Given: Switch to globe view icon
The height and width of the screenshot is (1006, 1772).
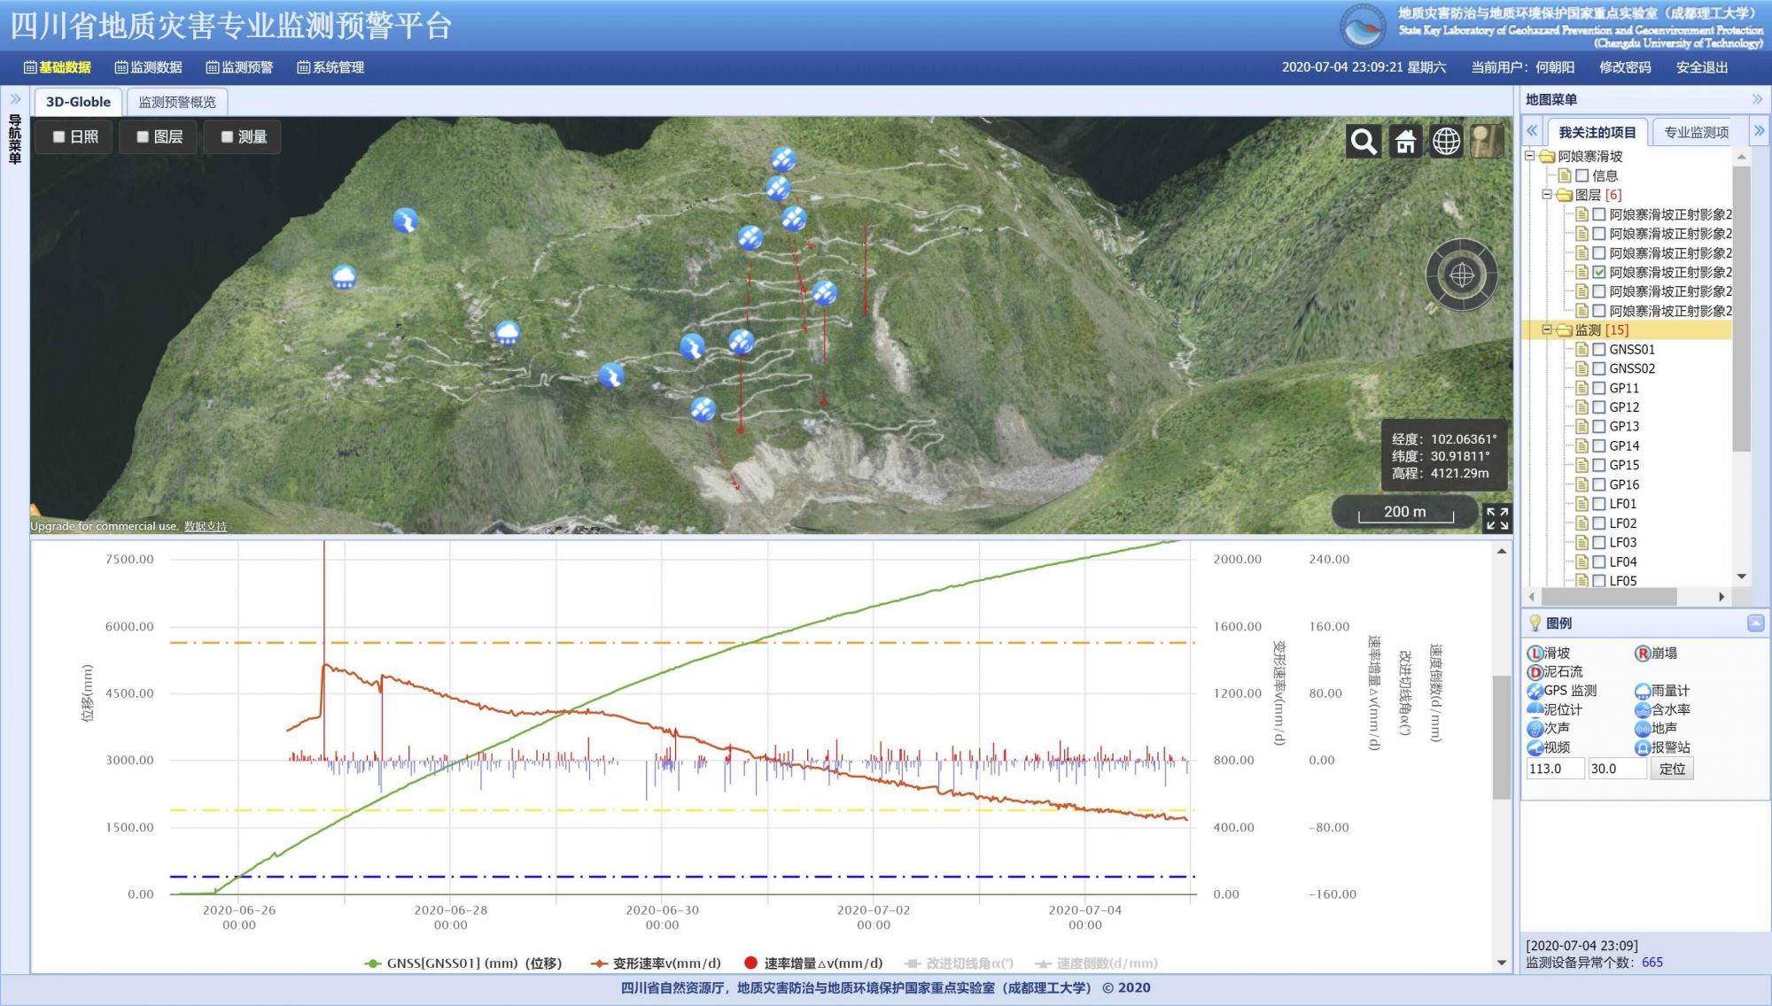Looking at the screenshot, I should coord(1446,141).
